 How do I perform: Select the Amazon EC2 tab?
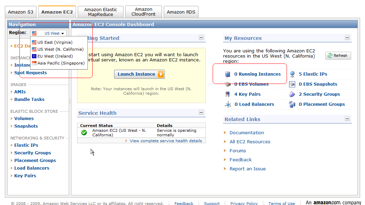coord(57,12)
